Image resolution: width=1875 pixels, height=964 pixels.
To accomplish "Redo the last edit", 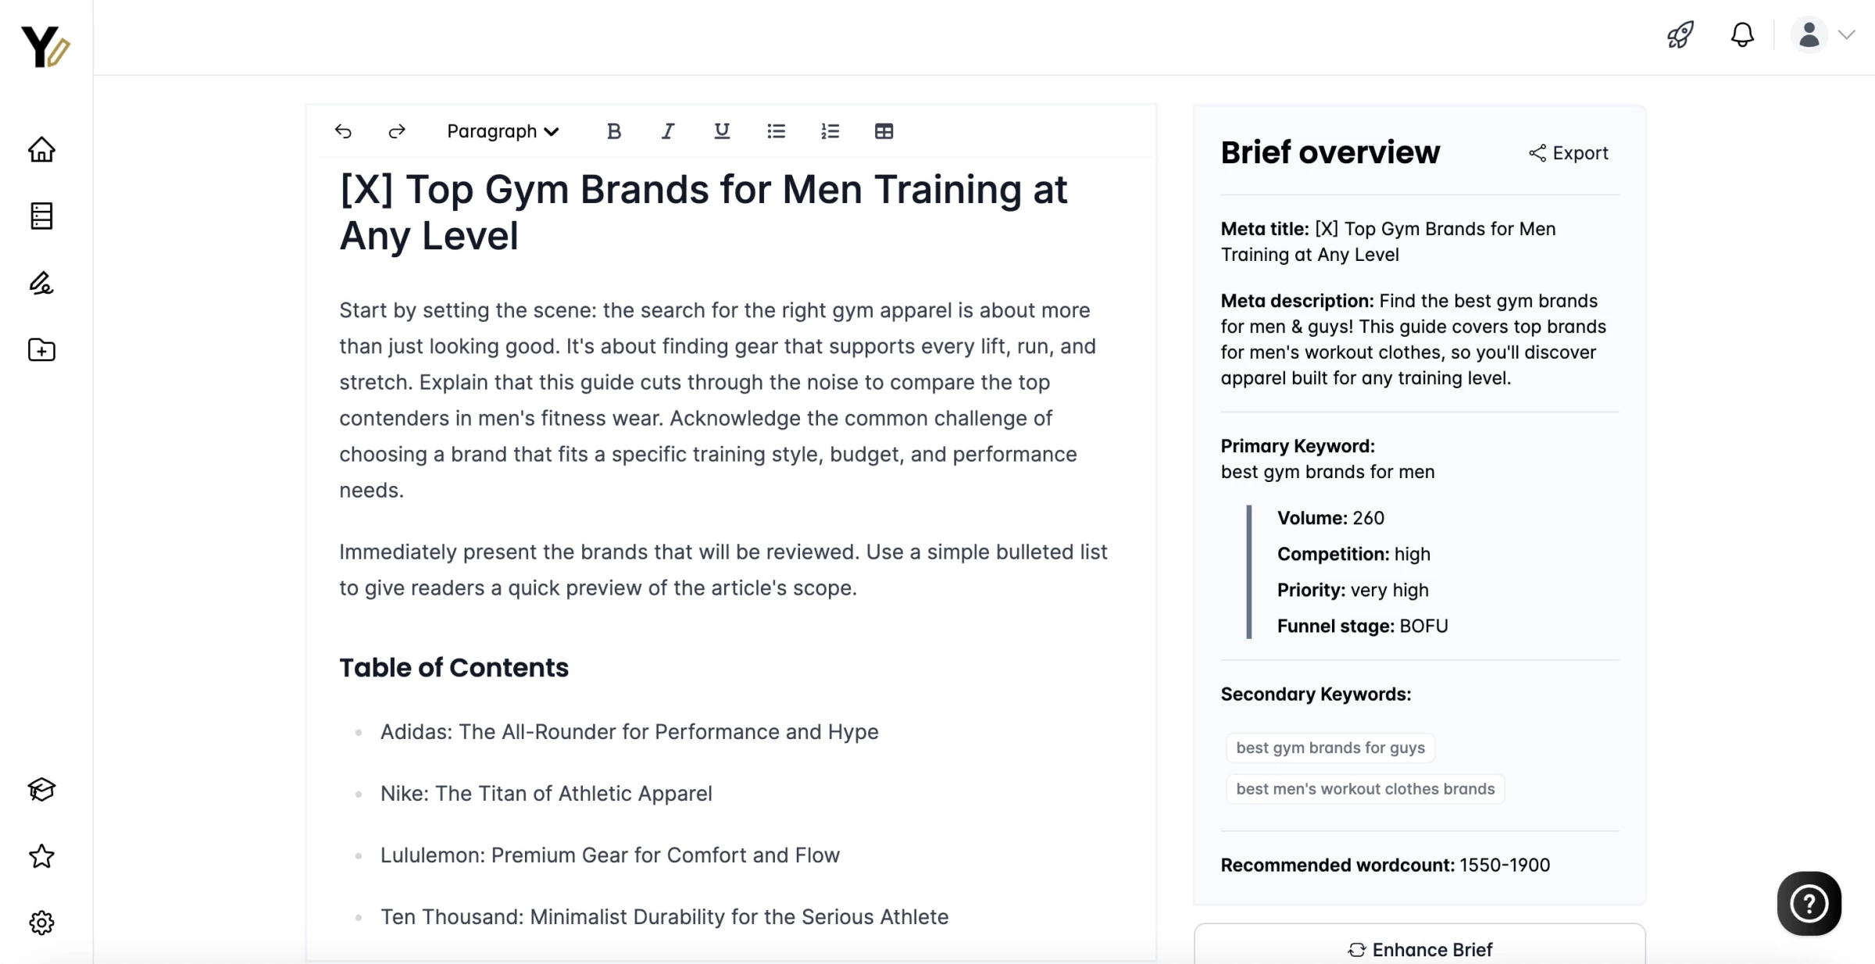I will coord(397,131).
